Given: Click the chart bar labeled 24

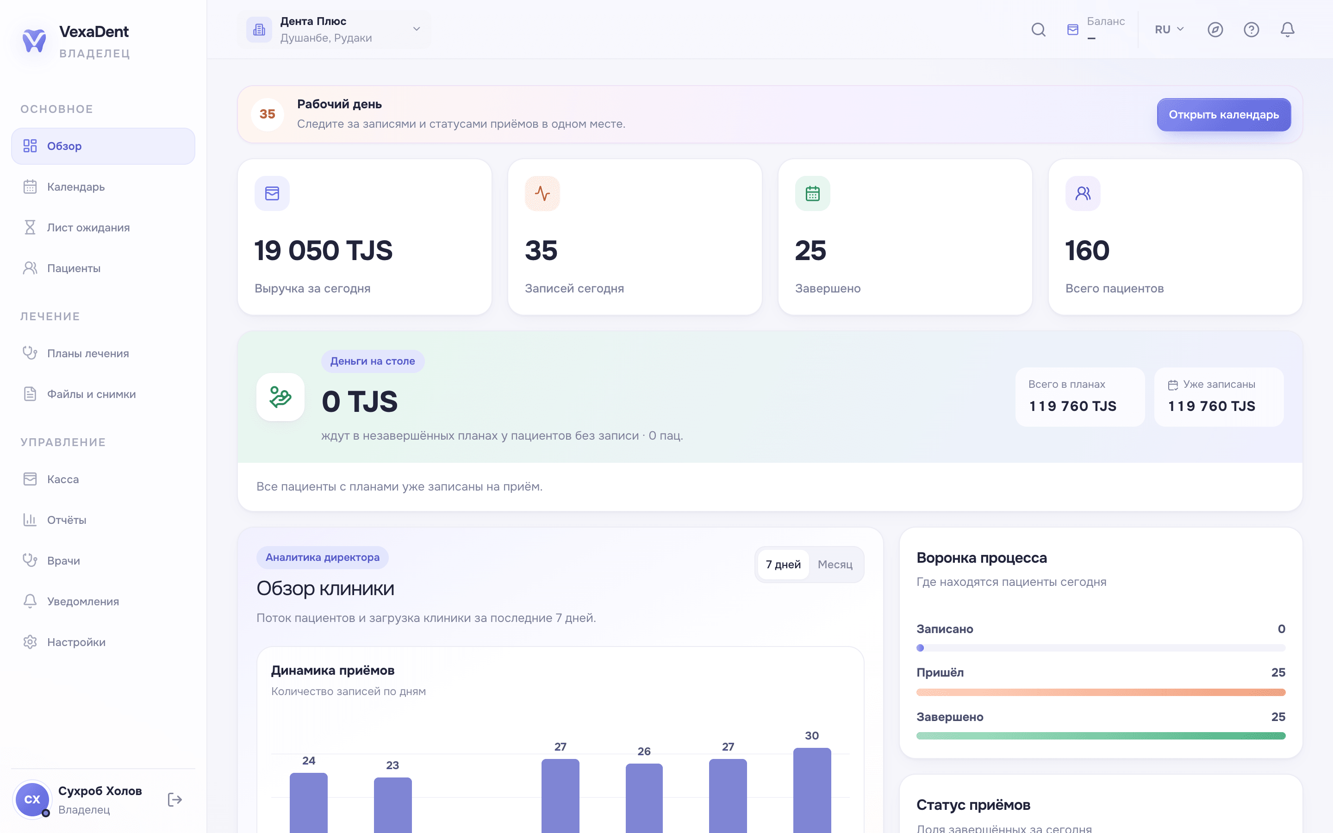Looking at the screenshot, I should click(308, 803).
